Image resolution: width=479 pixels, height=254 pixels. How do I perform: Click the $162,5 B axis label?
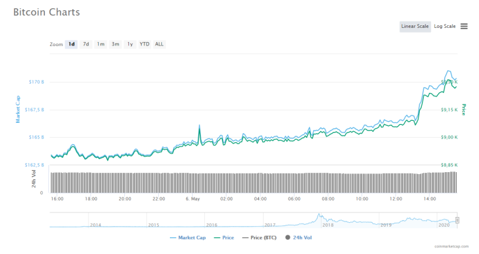tap(34, 165)
